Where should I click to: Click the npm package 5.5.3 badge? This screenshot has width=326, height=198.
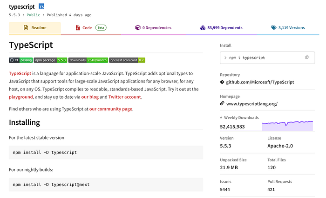point(50,60)
